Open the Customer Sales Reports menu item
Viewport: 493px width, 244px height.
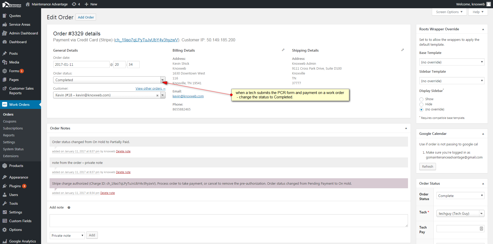click(x=21, y=91)
